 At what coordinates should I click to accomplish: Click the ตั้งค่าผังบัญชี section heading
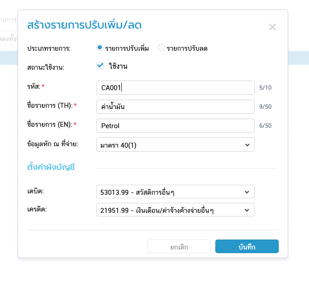tap(51, 168)
